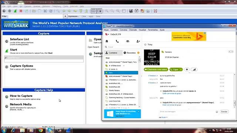Open the How to Capture help link
237x133 pixels.
coord(21,96)
